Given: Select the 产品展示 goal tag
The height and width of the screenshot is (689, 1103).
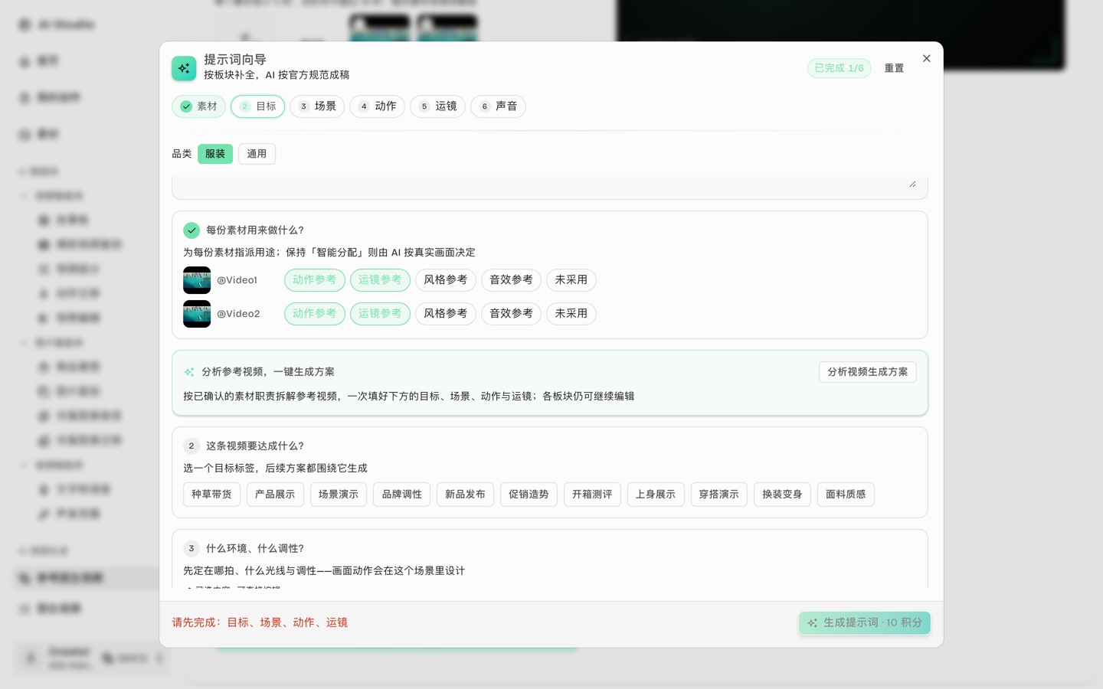Looking at the screenshot, I should [275, 495].
